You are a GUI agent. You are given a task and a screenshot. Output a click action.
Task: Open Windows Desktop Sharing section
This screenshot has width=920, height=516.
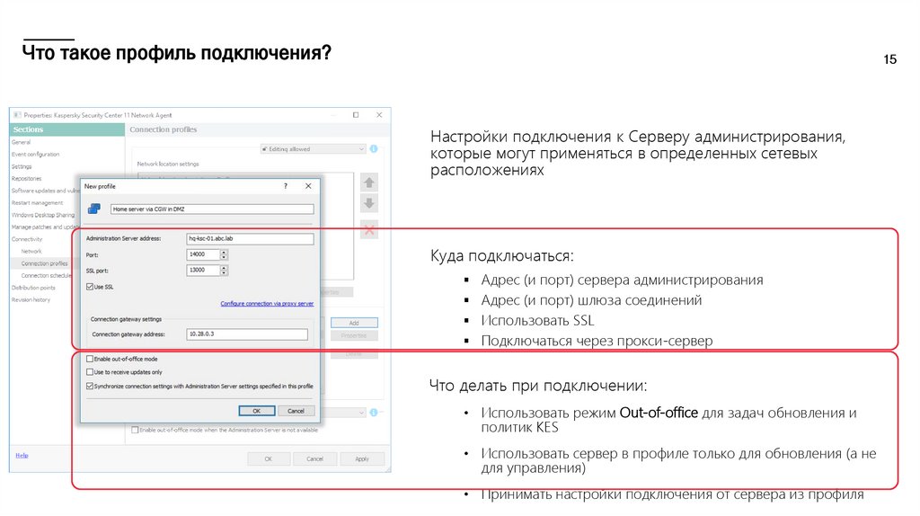point(43,215)
